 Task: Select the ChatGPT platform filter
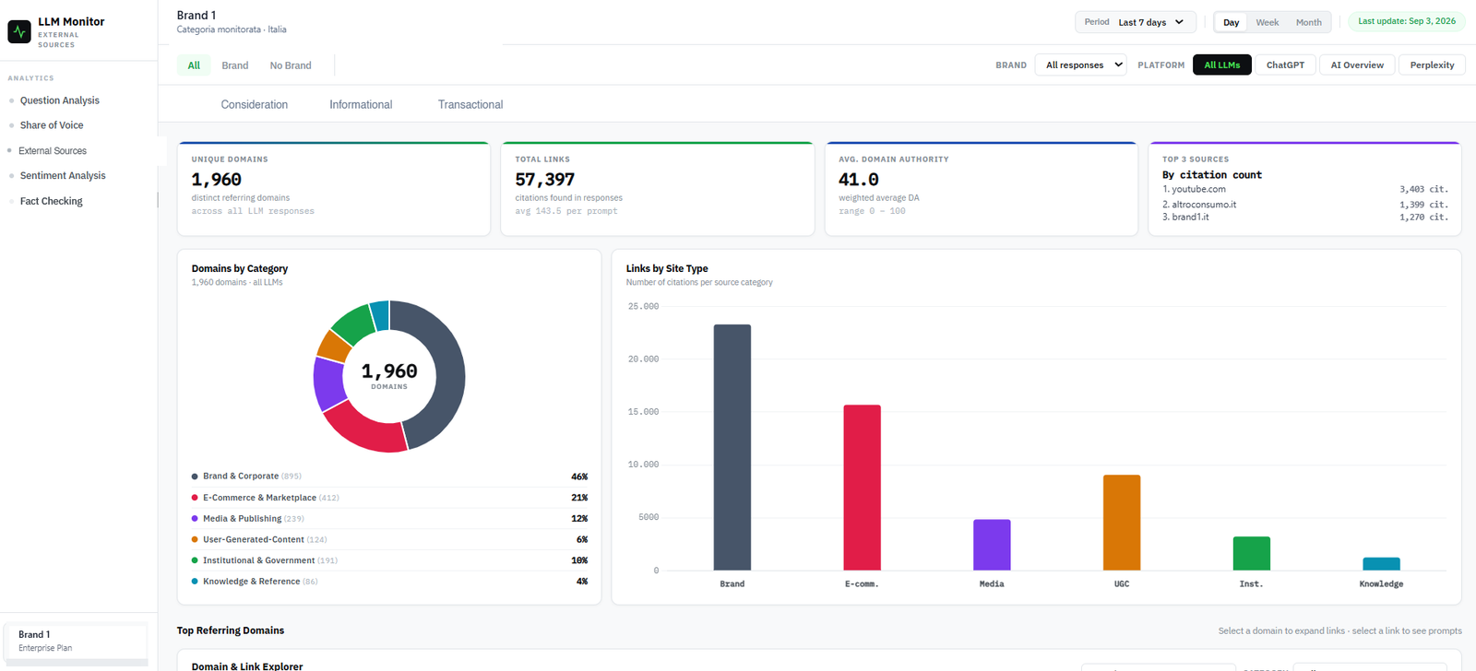click(1285, 65)
